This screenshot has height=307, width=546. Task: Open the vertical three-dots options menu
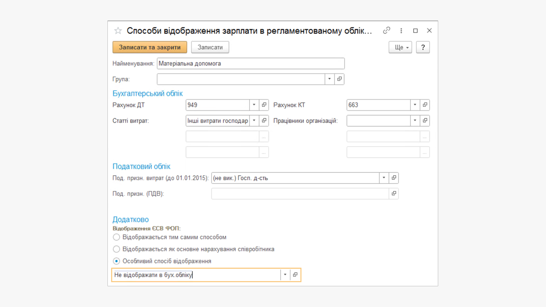(401, 31)
